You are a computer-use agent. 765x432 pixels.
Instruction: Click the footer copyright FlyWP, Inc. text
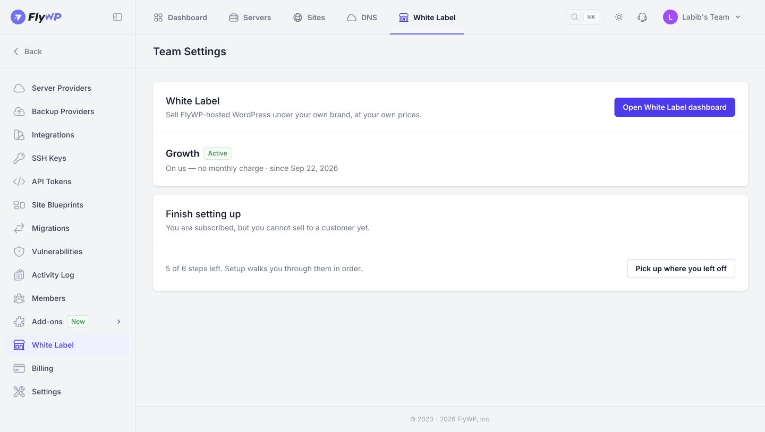[450, 419]
